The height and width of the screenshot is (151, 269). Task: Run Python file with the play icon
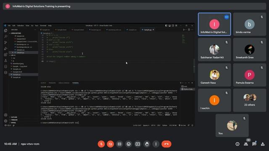184,30
